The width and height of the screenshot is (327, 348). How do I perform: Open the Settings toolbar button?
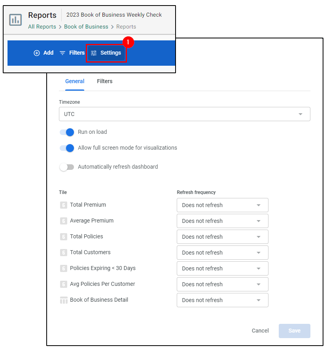pyautogui.click(x=106, y=53)
